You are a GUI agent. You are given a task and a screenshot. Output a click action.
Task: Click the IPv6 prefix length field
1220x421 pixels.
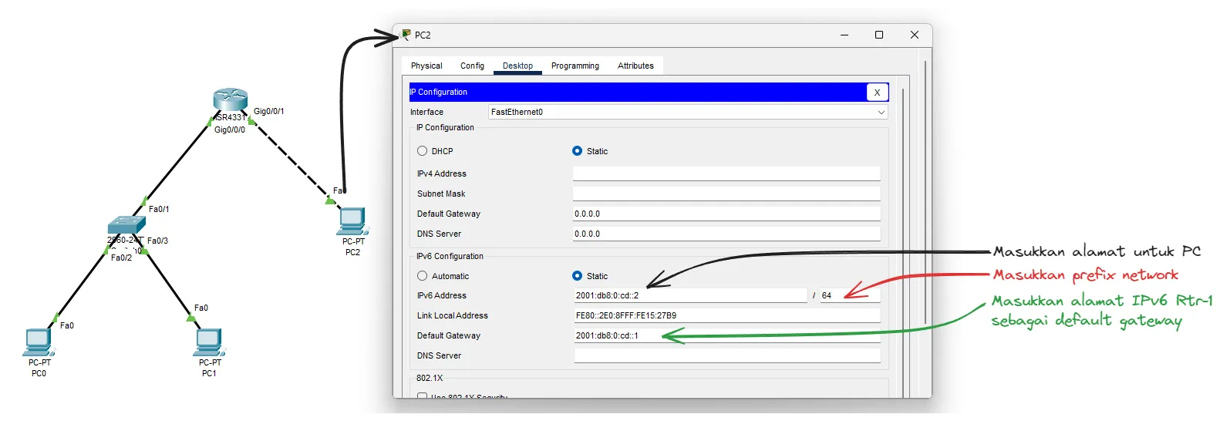pos(849,296)
